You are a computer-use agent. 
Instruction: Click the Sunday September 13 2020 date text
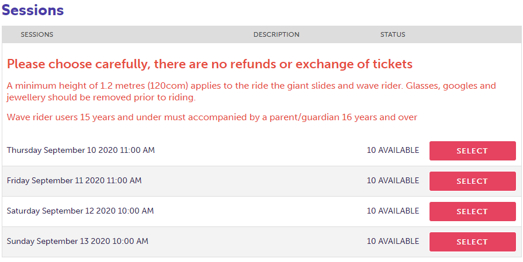click(x=78, y=242)
